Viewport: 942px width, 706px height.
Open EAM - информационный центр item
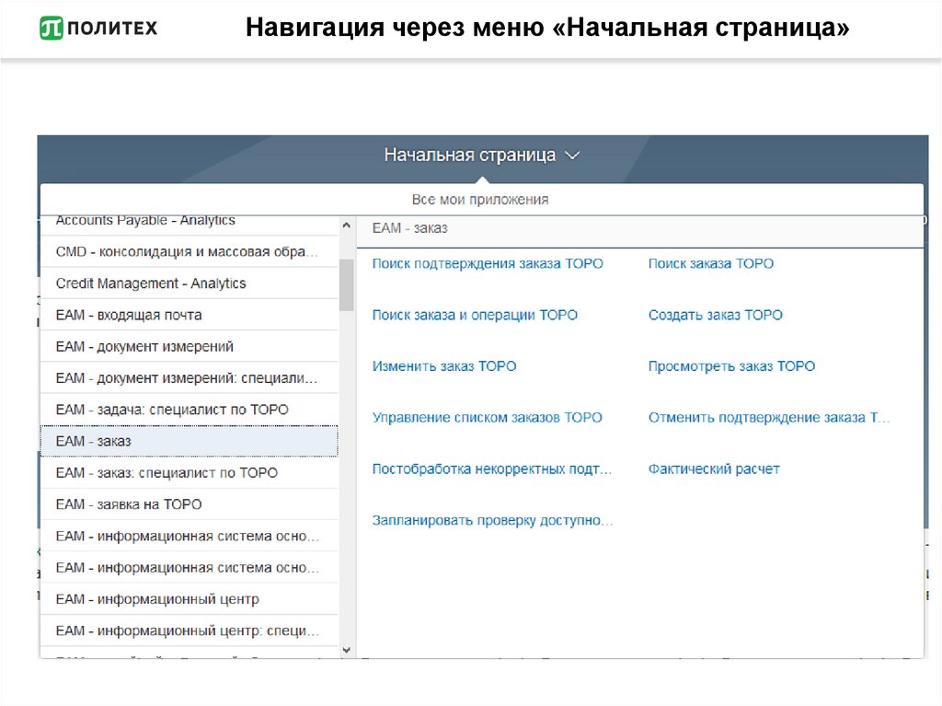click(x=157, y=599)
